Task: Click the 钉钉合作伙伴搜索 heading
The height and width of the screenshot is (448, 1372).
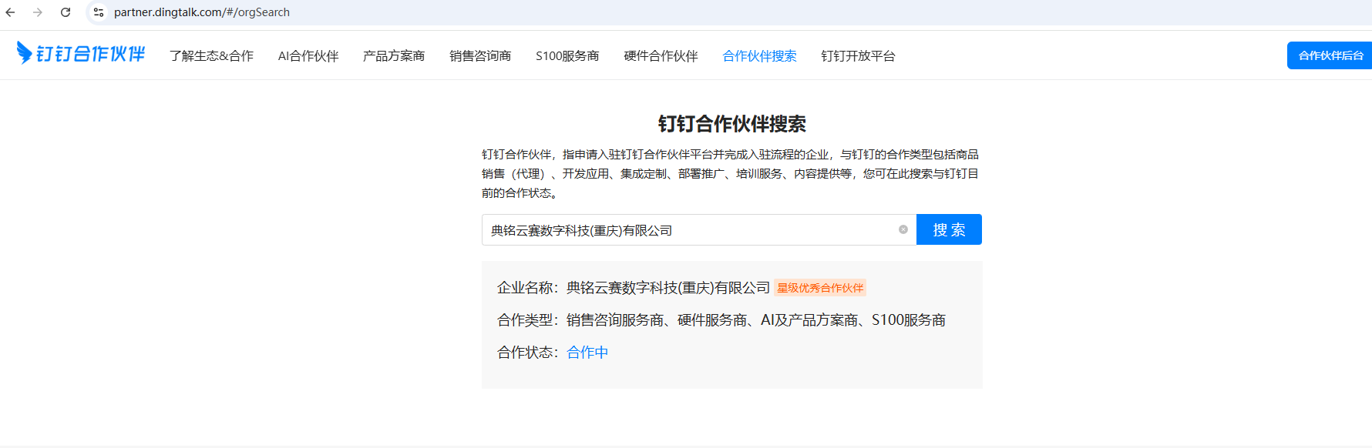Action: [731, 124]
